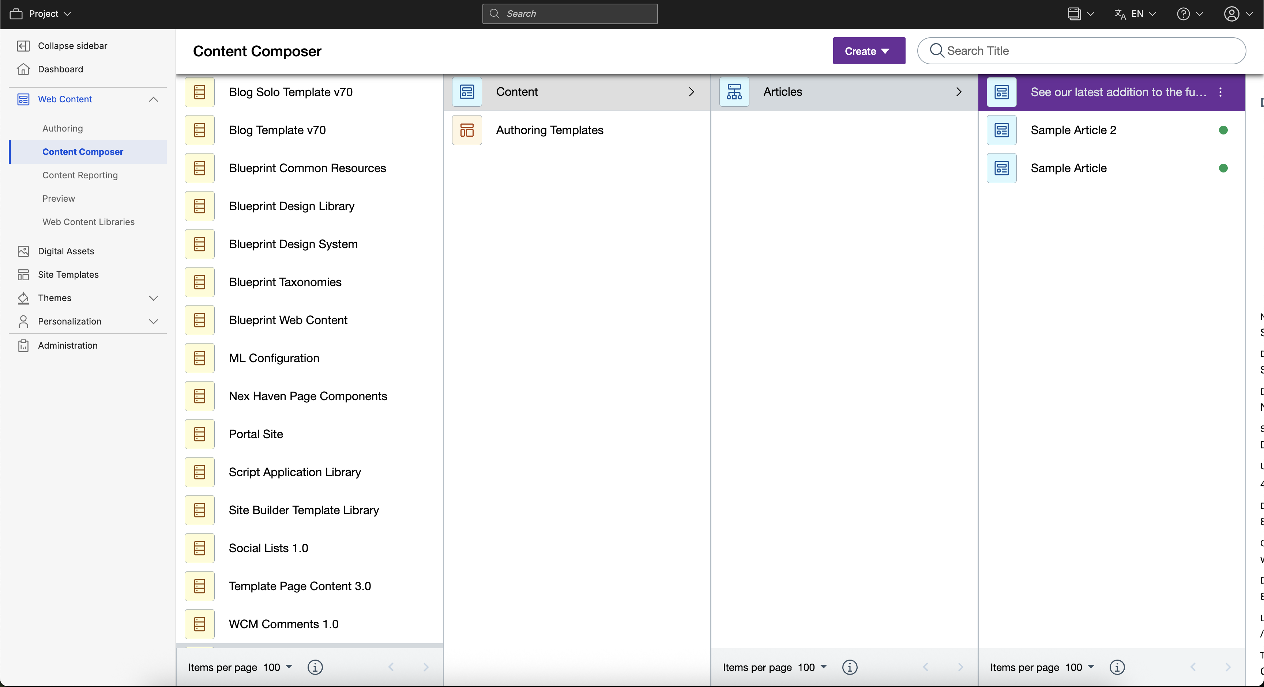
Task: Select Content Reporting in the sidebar
Action: (x=80, y=175)
